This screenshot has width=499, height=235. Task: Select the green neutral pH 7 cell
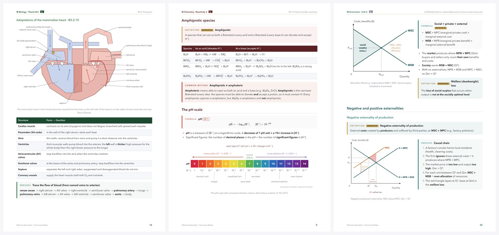coord(249,164)
